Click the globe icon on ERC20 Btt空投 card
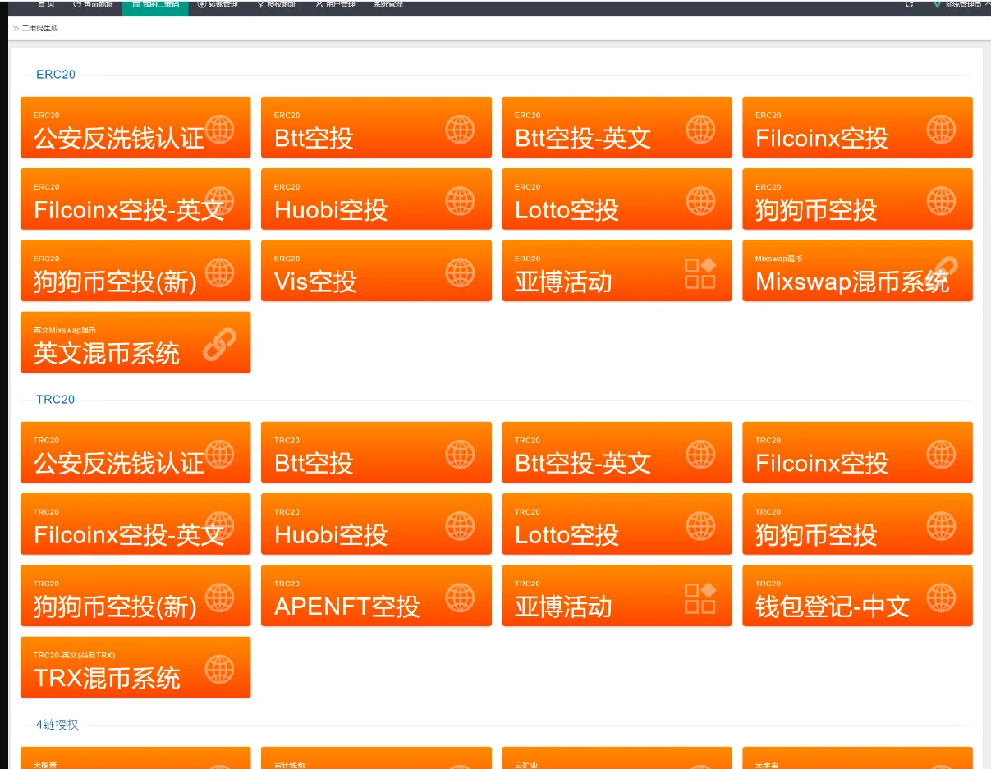 tap(460, 129)
